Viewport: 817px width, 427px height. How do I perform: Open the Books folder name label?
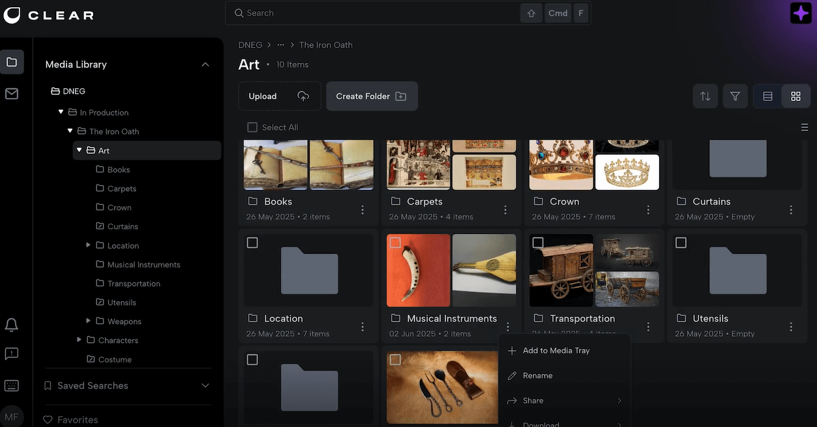pyautogui.click(x=278, y=201)
